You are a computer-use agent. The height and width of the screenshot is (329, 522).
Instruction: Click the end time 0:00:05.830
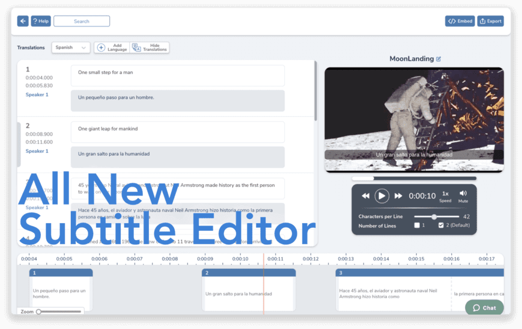click(x=39, y=85)
